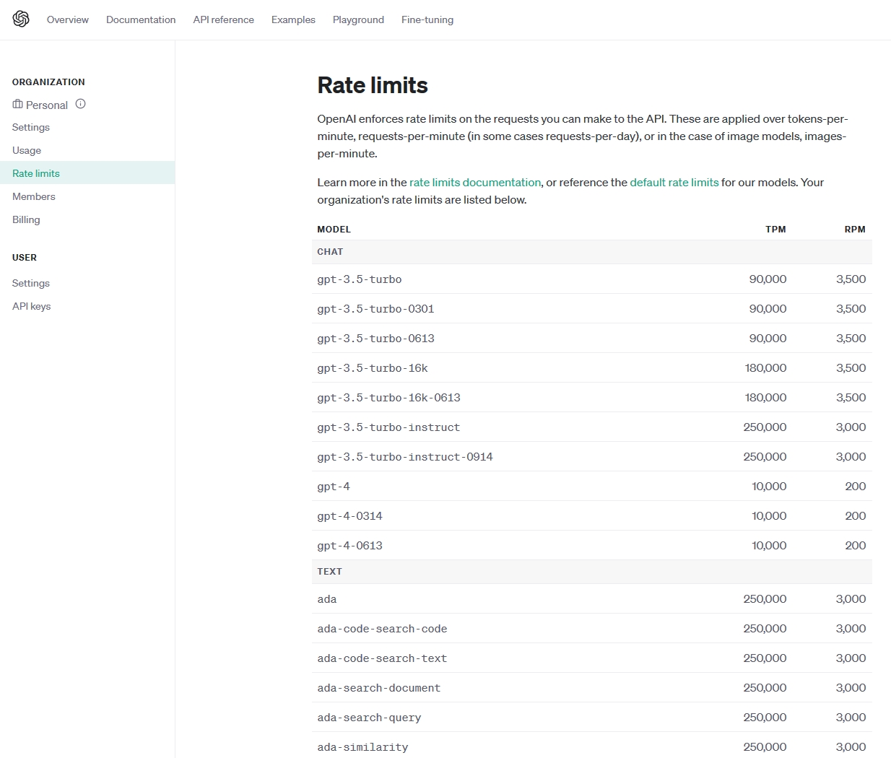Image resolution: width=891 pixels, height=758 pixels.
Task: Click the ada-code-search-text model name
Action: click(x=382, y=658)
